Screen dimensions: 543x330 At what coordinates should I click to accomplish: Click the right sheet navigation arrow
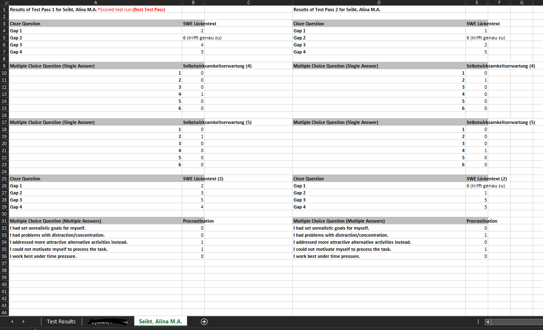(x=24, y=321)
